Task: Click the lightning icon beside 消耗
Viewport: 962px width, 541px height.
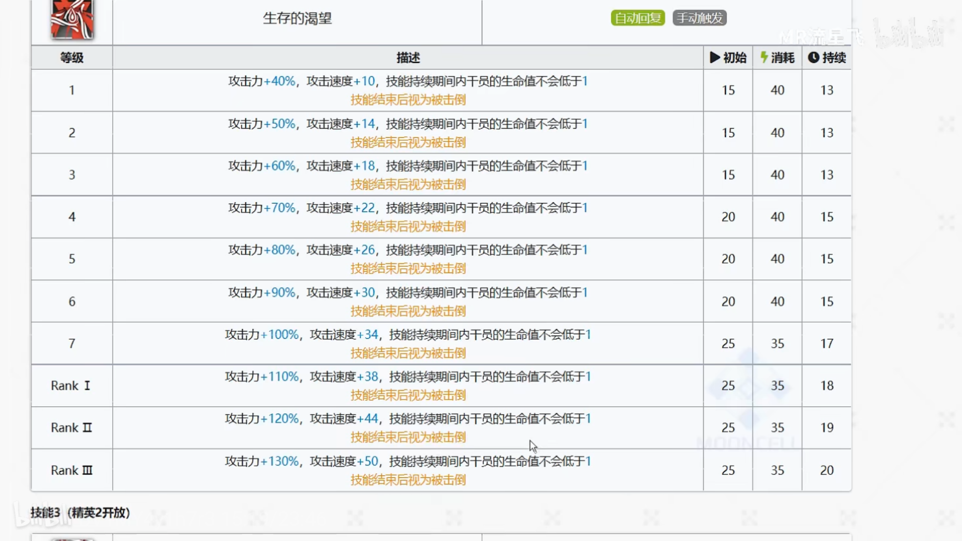Action: (x=764, y=57)
